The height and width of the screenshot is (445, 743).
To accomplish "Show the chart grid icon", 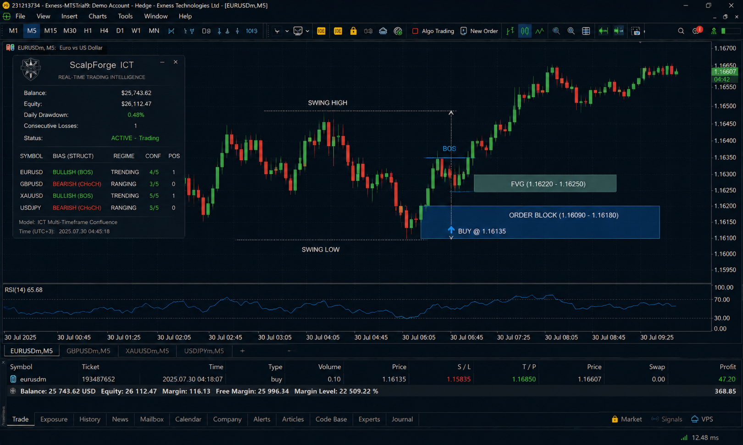I will pyautogui.click(x=586, y=31).
